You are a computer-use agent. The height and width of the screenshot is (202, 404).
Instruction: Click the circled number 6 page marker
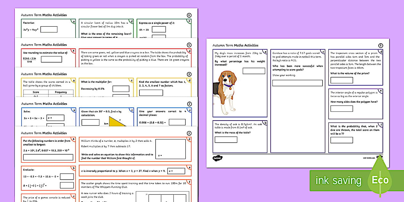coord(189,15)
